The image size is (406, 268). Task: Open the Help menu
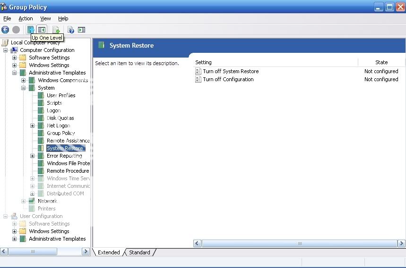[63, 18]
